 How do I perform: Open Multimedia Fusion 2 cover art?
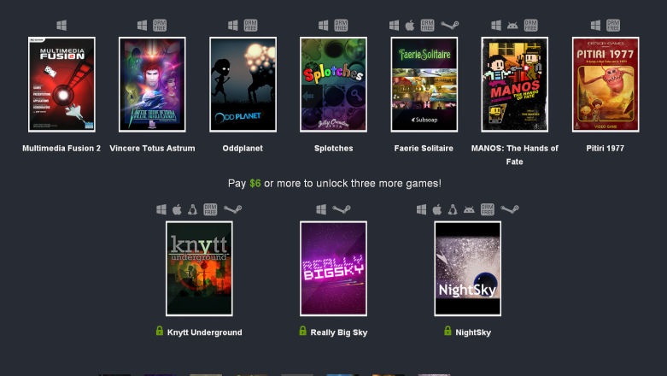(61, 85)
